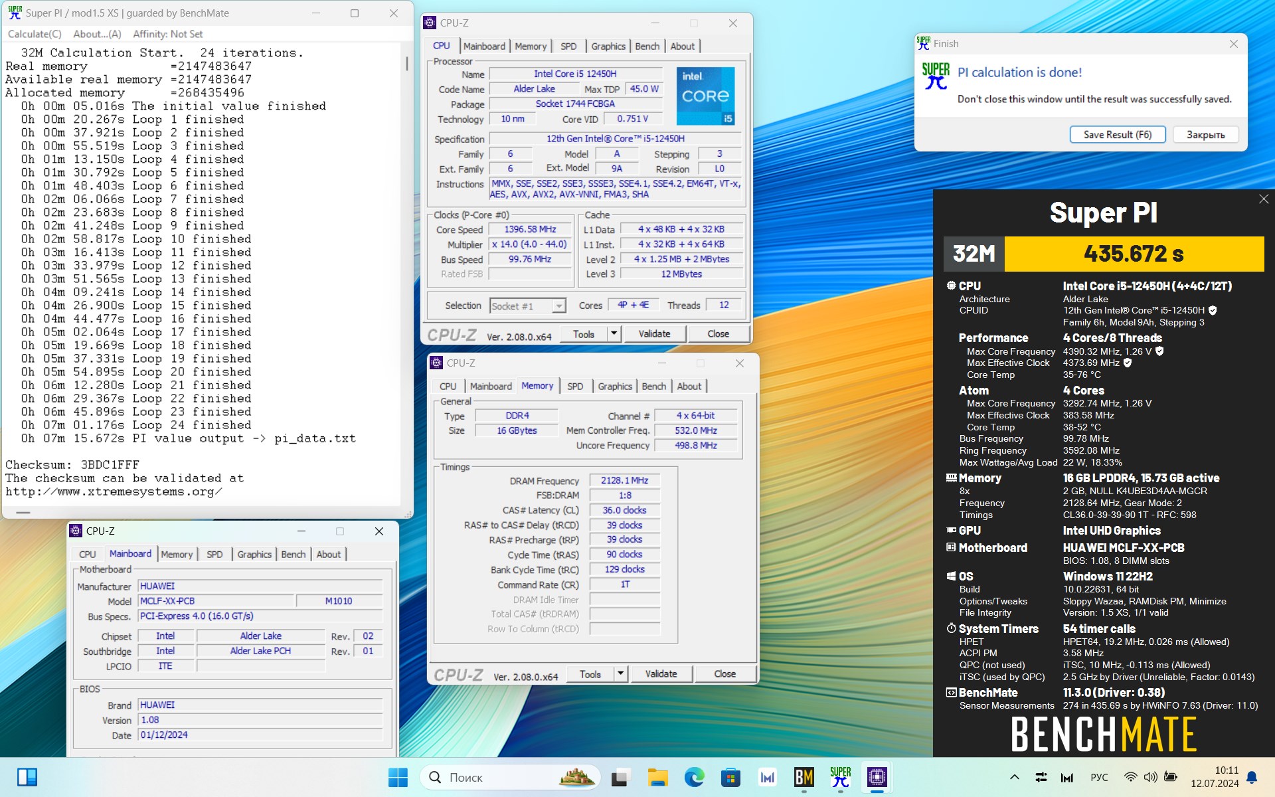Open File Explorer from taskbar

pyautogui.click(x=657, y=777)
